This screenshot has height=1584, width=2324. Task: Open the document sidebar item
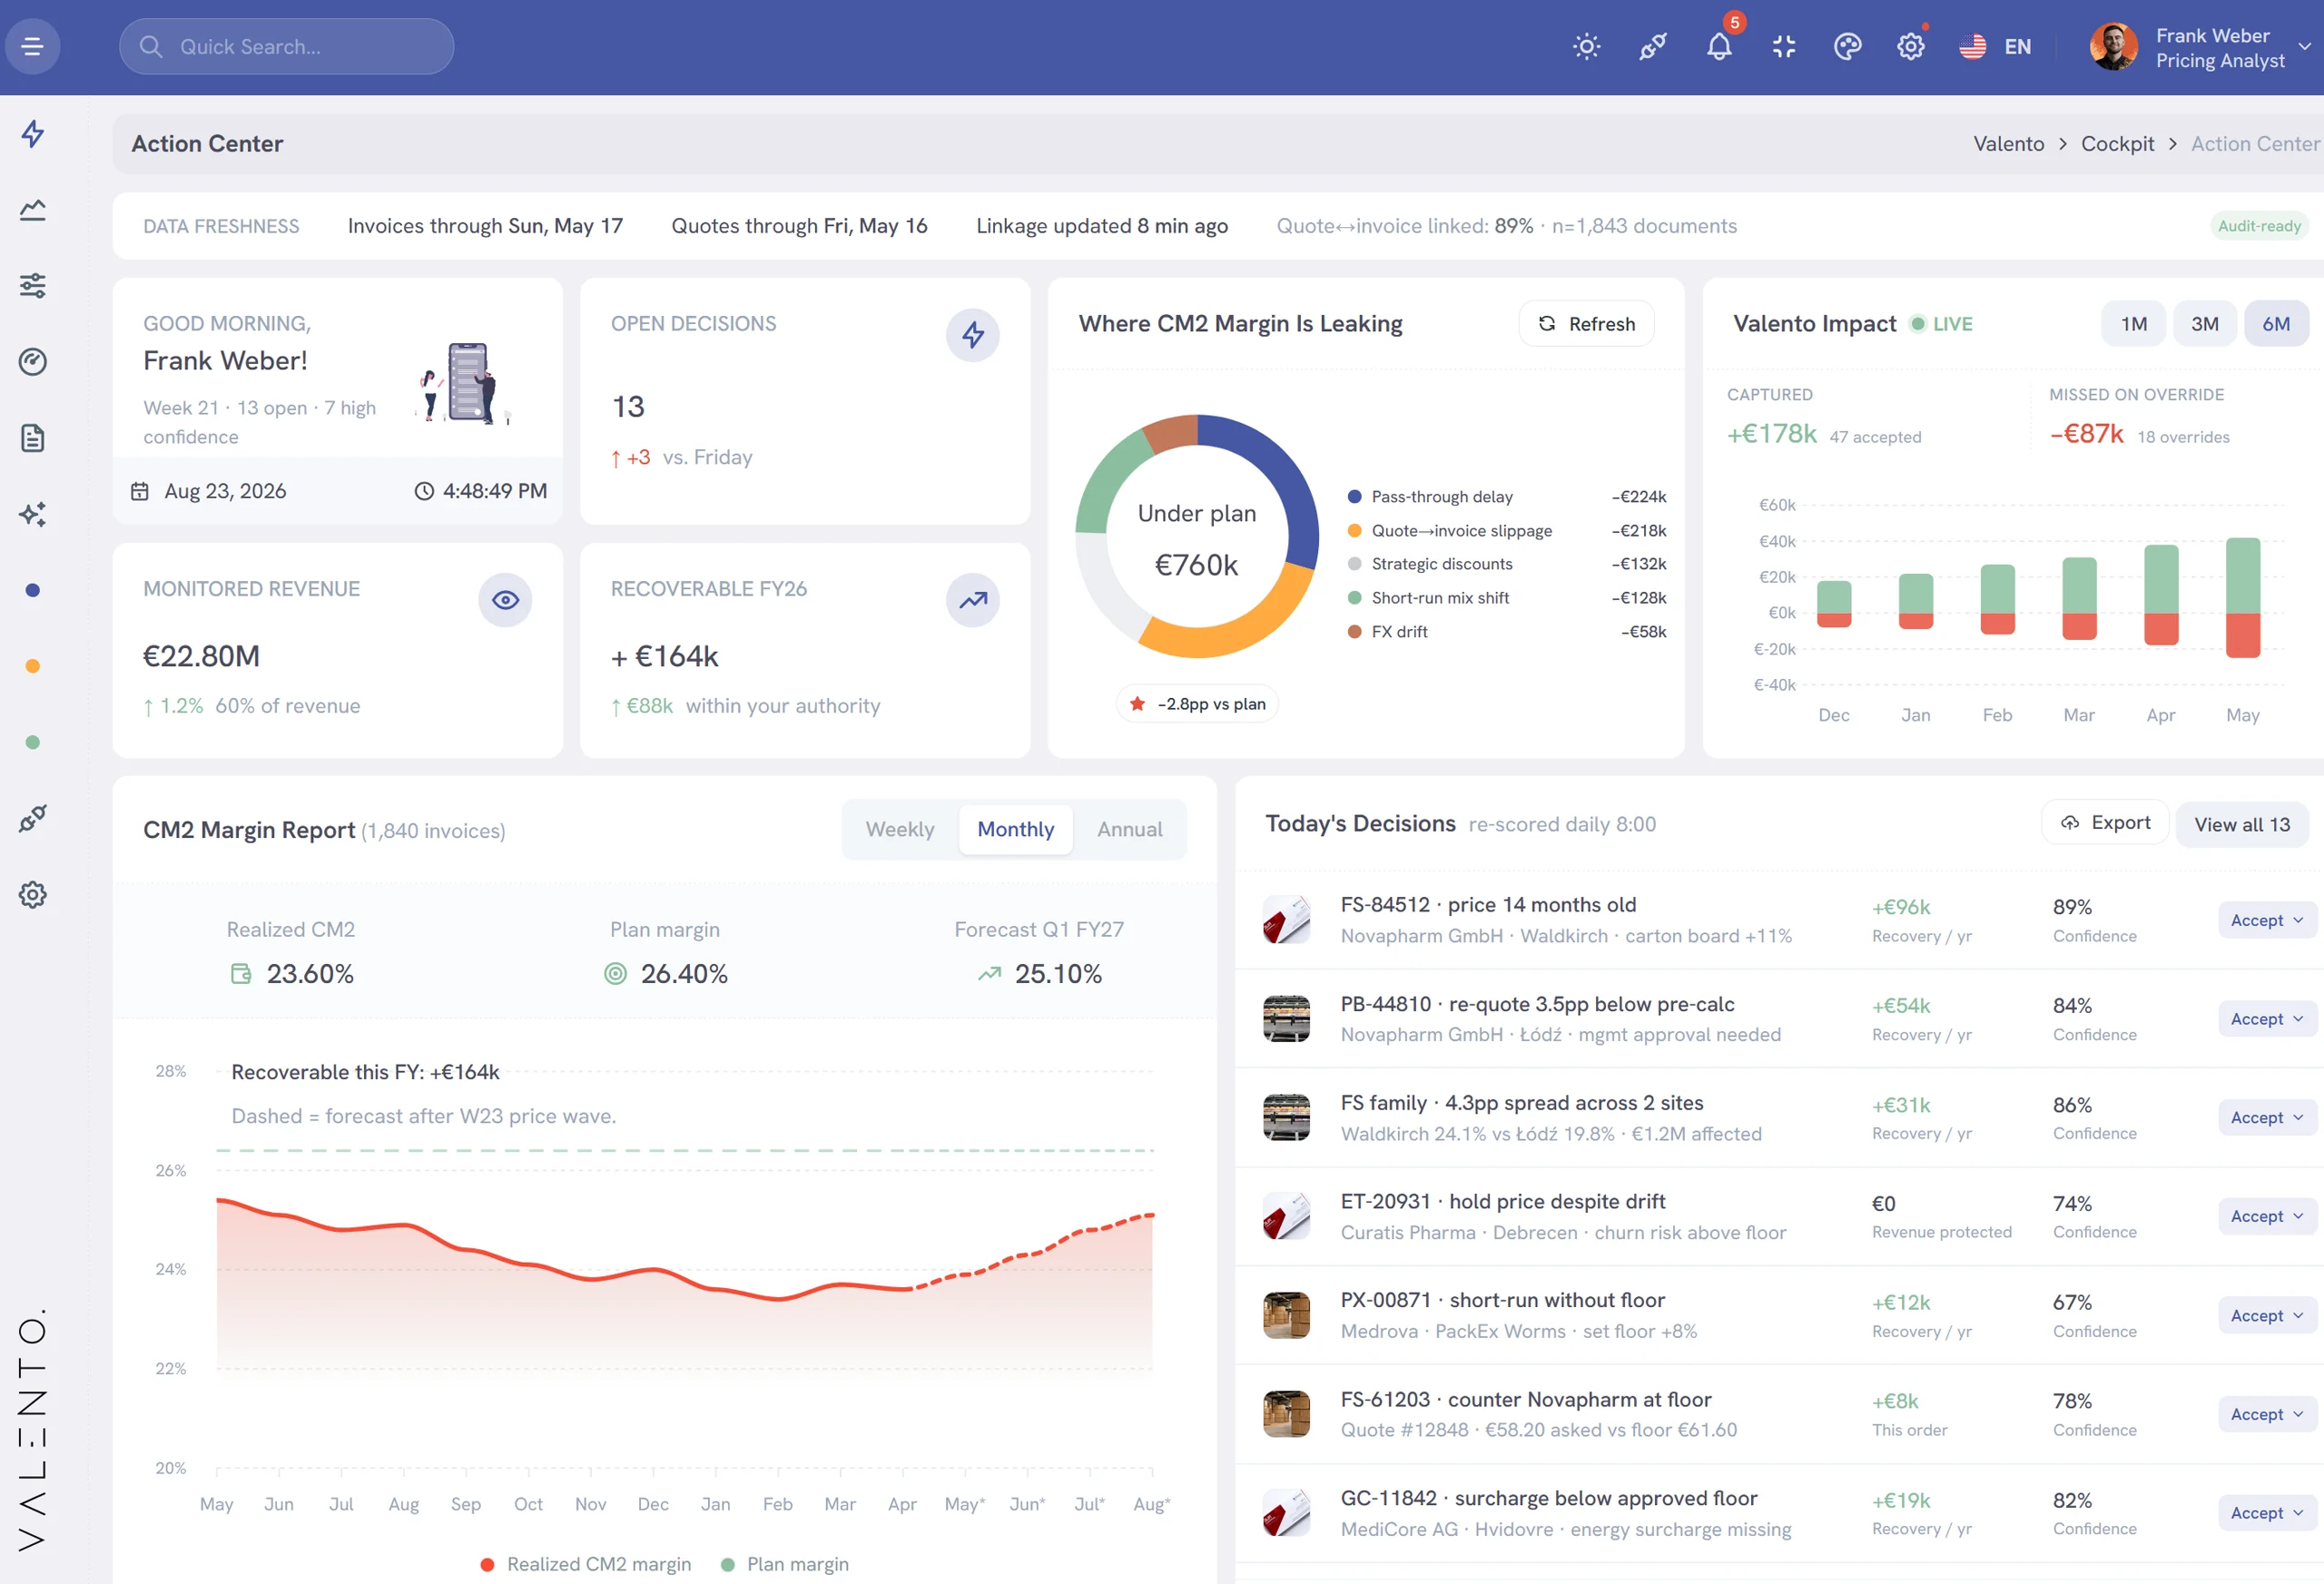tap(33, 438)
